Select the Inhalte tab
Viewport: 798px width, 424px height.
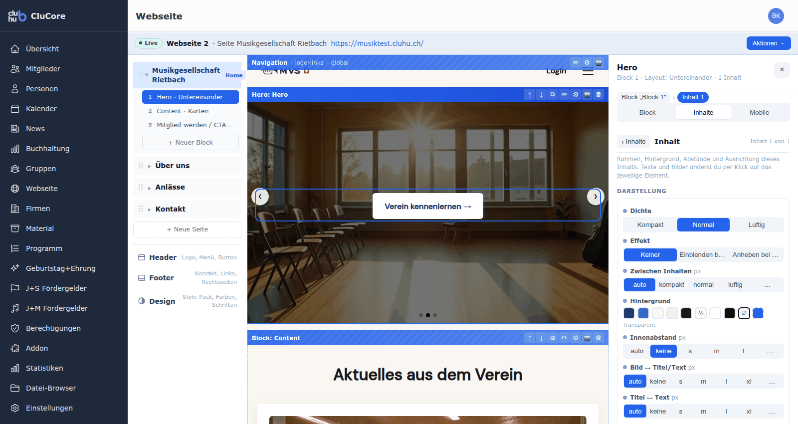(703, 113)
